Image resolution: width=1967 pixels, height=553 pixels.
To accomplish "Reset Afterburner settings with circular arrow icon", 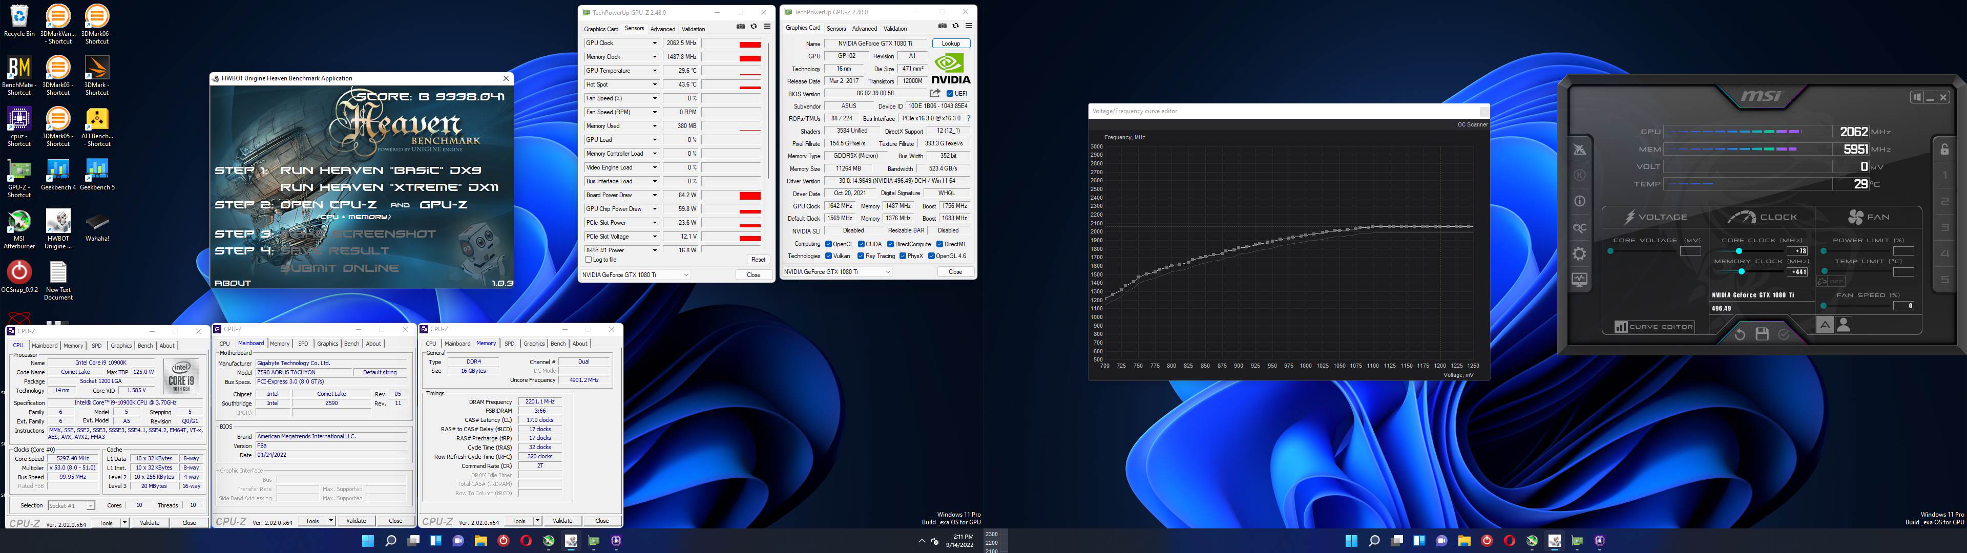I will [x=1740, y=334].
